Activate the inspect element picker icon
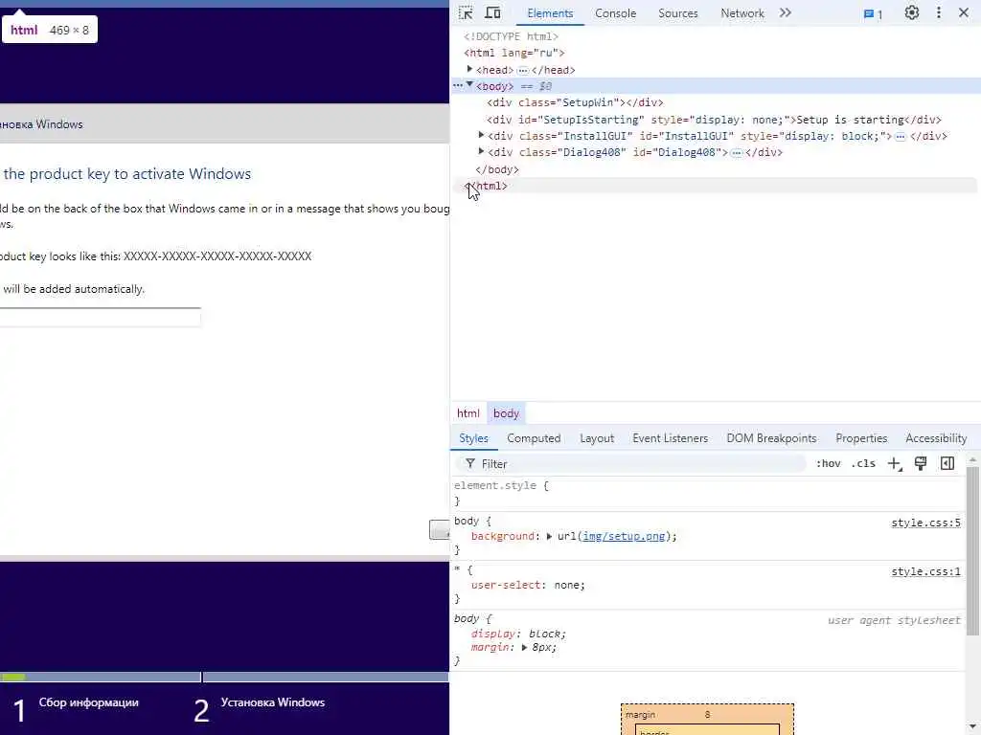 pyautogui.click(x=466, y=13)
